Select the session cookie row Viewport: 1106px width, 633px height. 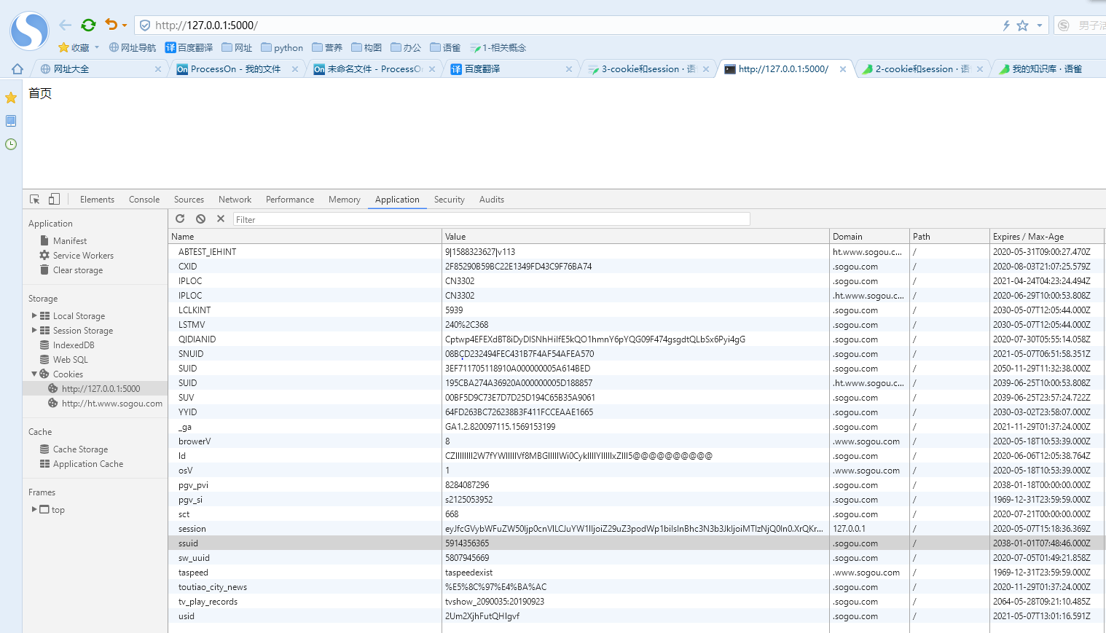(637, 529)
